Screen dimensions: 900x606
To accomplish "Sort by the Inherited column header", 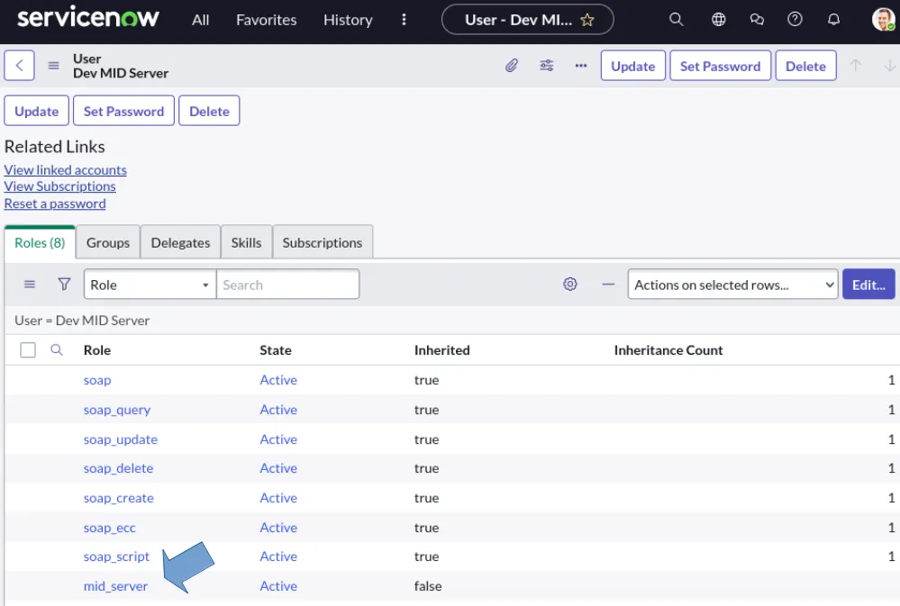I will pos(442,350).
